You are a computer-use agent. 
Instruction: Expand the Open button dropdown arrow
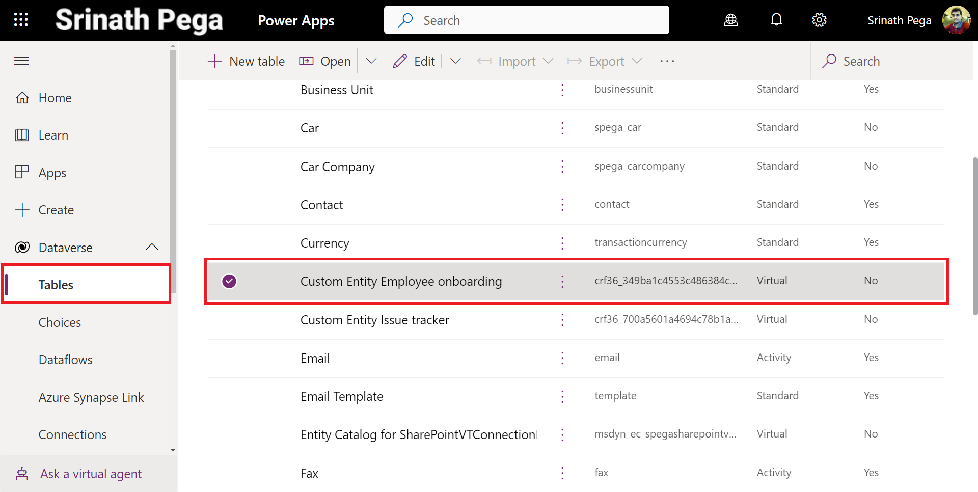click(371, 61)
